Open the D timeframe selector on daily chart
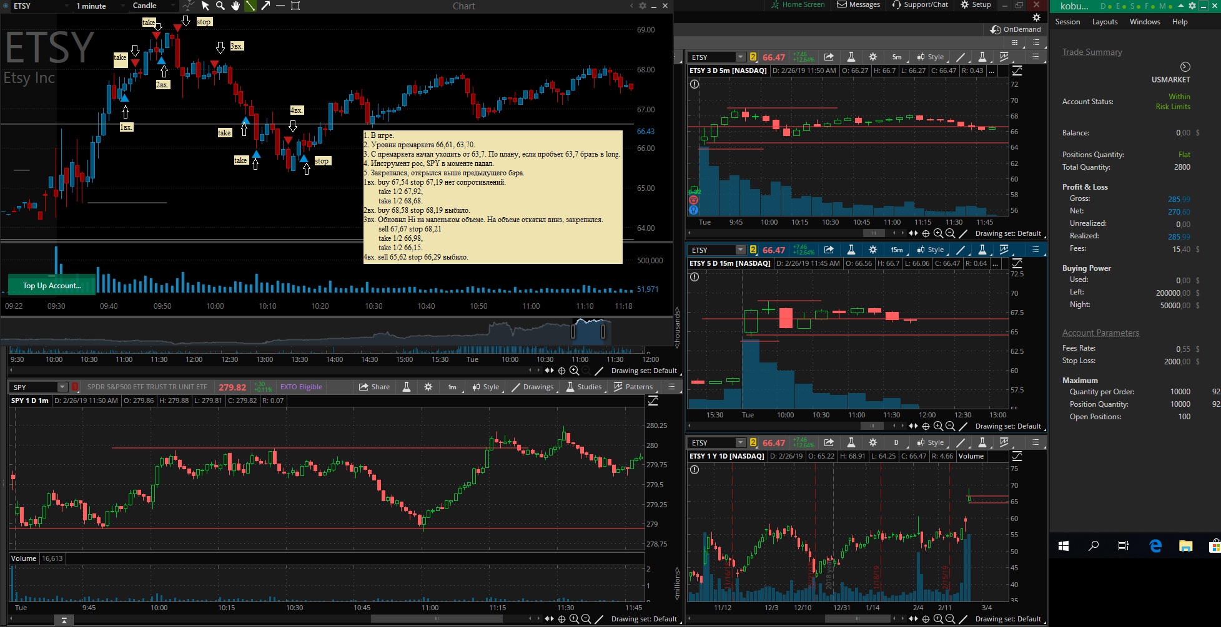Viewport: 1221px width, 627px height. tap(897, 442)
